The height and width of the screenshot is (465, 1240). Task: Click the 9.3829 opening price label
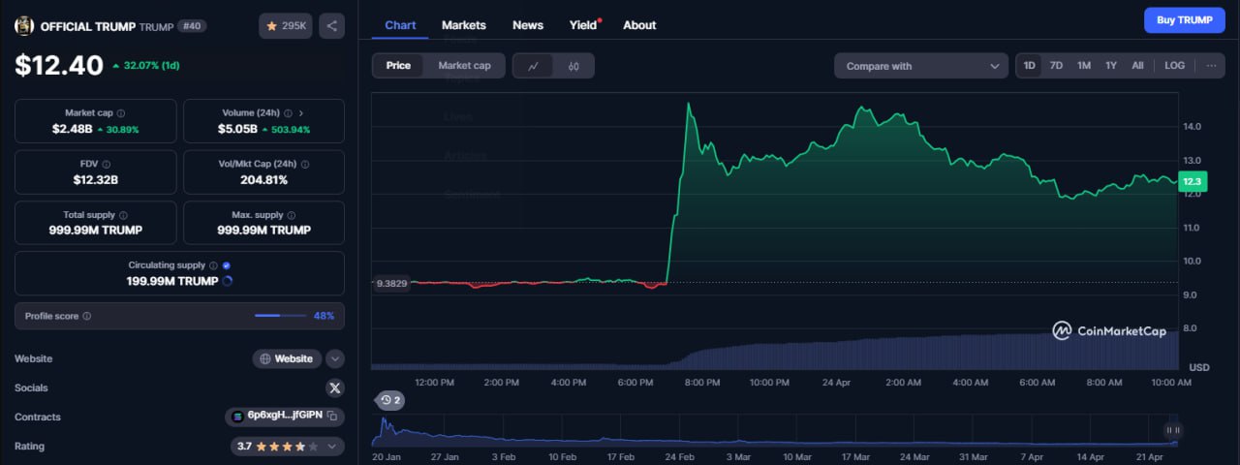point(391,283)
